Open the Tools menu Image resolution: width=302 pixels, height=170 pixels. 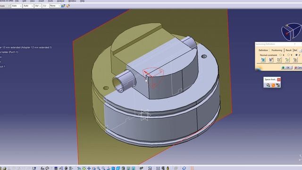[50, 1]
